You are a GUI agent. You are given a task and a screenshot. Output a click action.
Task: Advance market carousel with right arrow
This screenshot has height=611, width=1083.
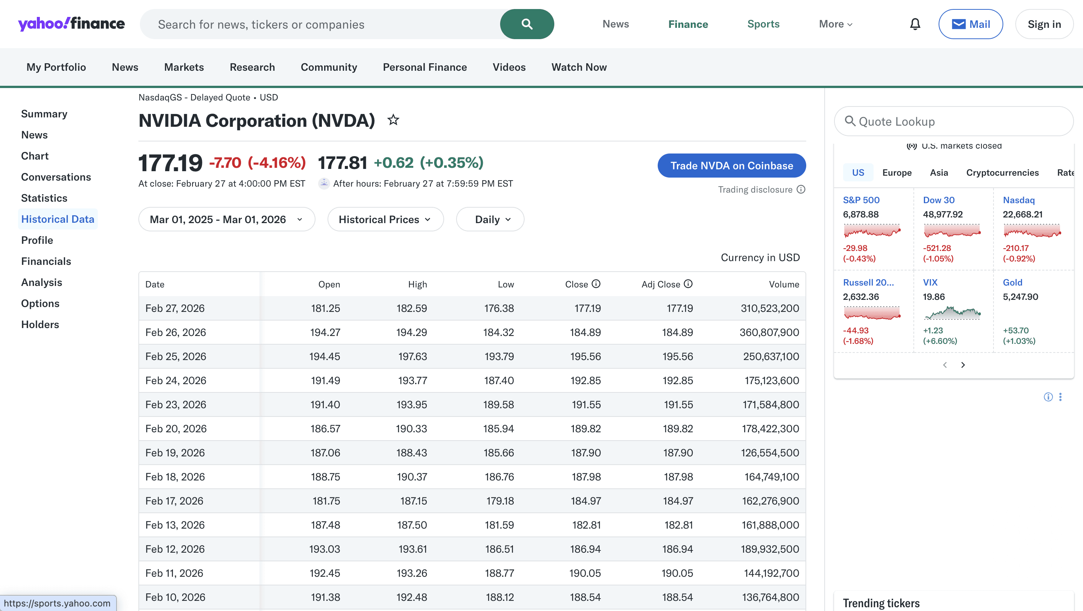pyautogui.click(x=963, y=365)
